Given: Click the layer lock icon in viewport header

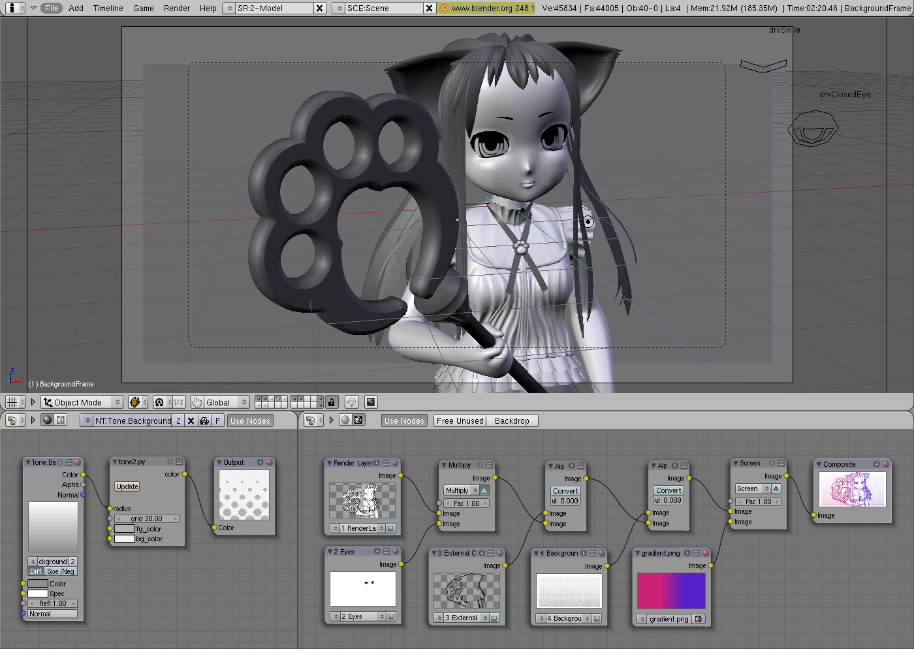Looking at the screenshot, I should pos(332,402).
